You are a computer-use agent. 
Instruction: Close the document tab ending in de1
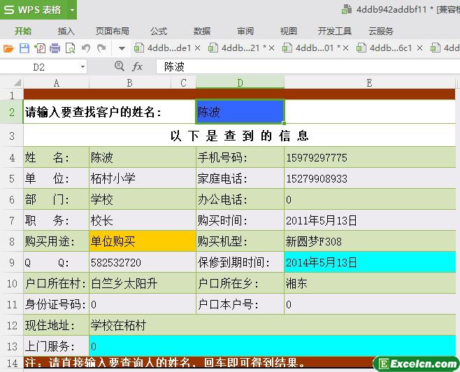click(x=197, y=48)
